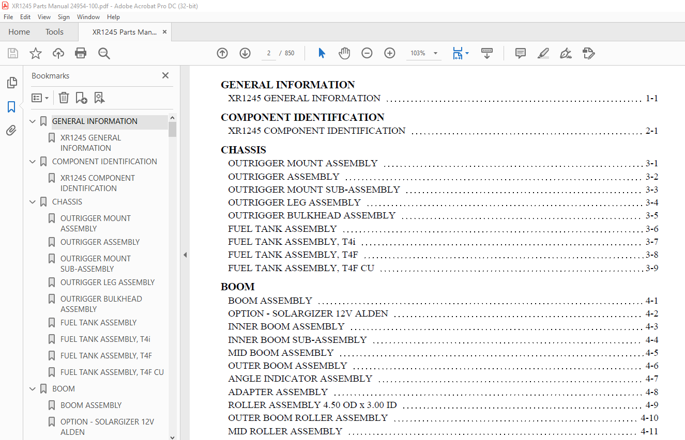Select XR1245 COMPONENT IDENTIFICATION bookmark
Screen dimensions: 685x440
pyautogui.click(x=97, y=183)
